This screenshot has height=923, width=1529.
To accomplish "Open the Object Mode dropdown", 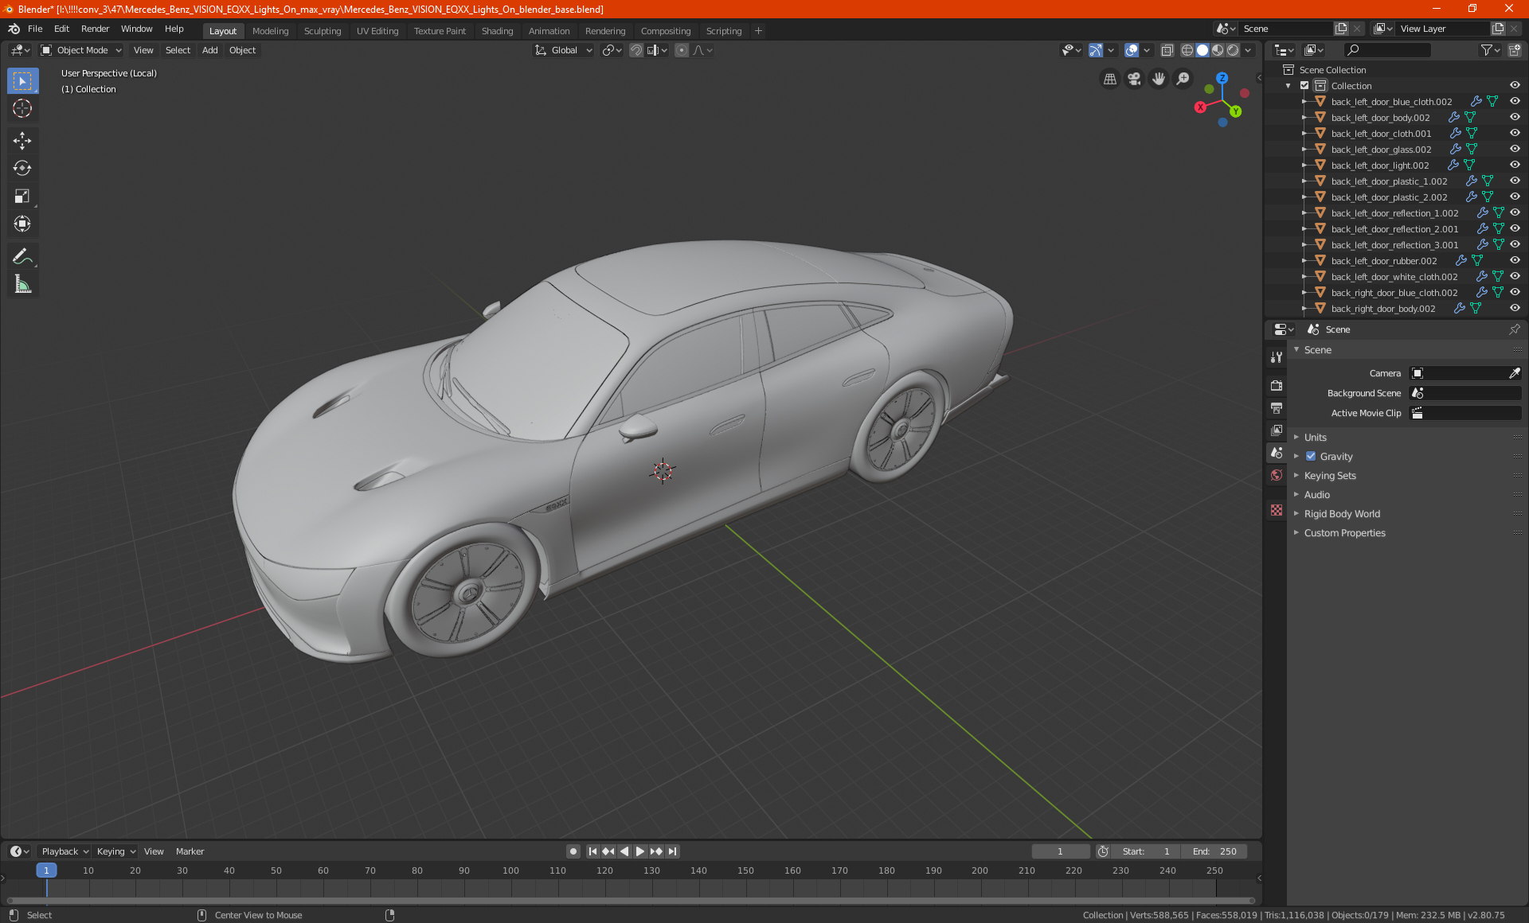I will (x=81, y=50).
